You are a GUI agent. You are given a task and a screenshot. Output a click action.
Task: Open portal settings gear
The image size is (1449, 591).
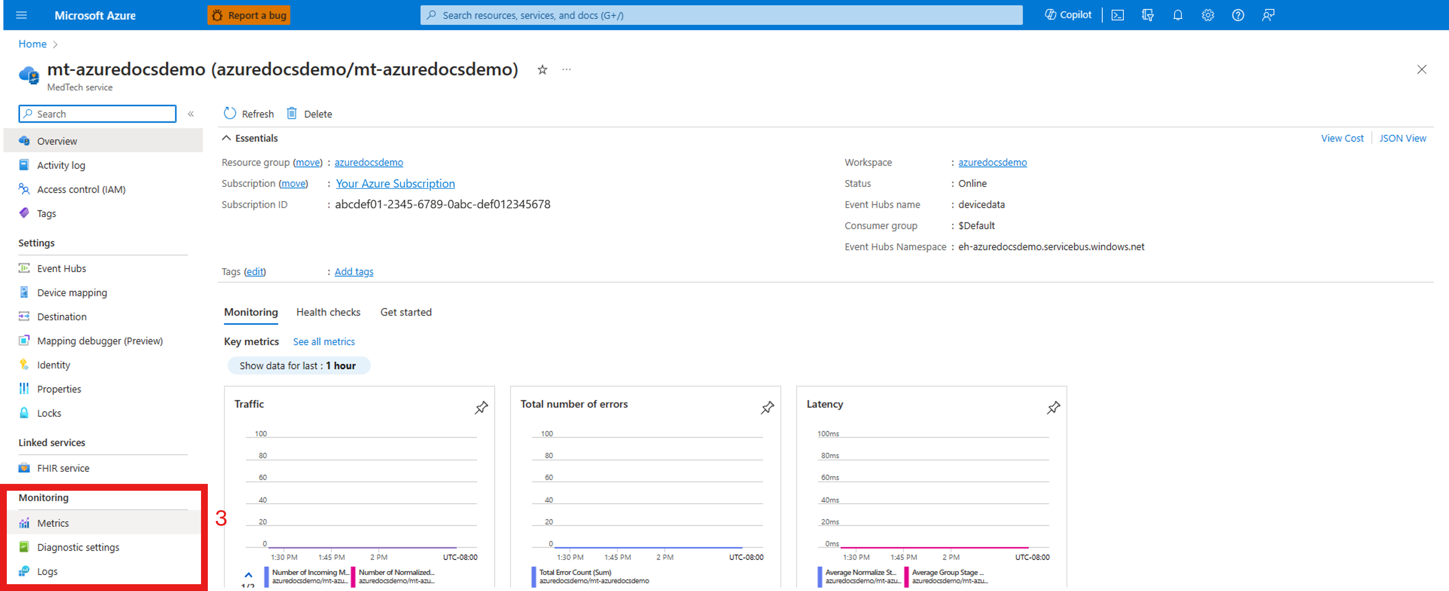click(x=1208, y=15)
